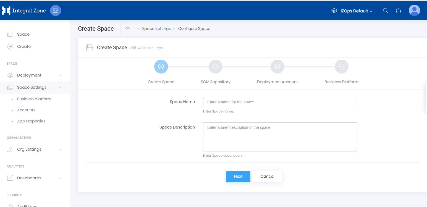This screenshot has width=427, height=207.
Task: Go to home via breadcrumb icon
Action: [x=127, y=28]
